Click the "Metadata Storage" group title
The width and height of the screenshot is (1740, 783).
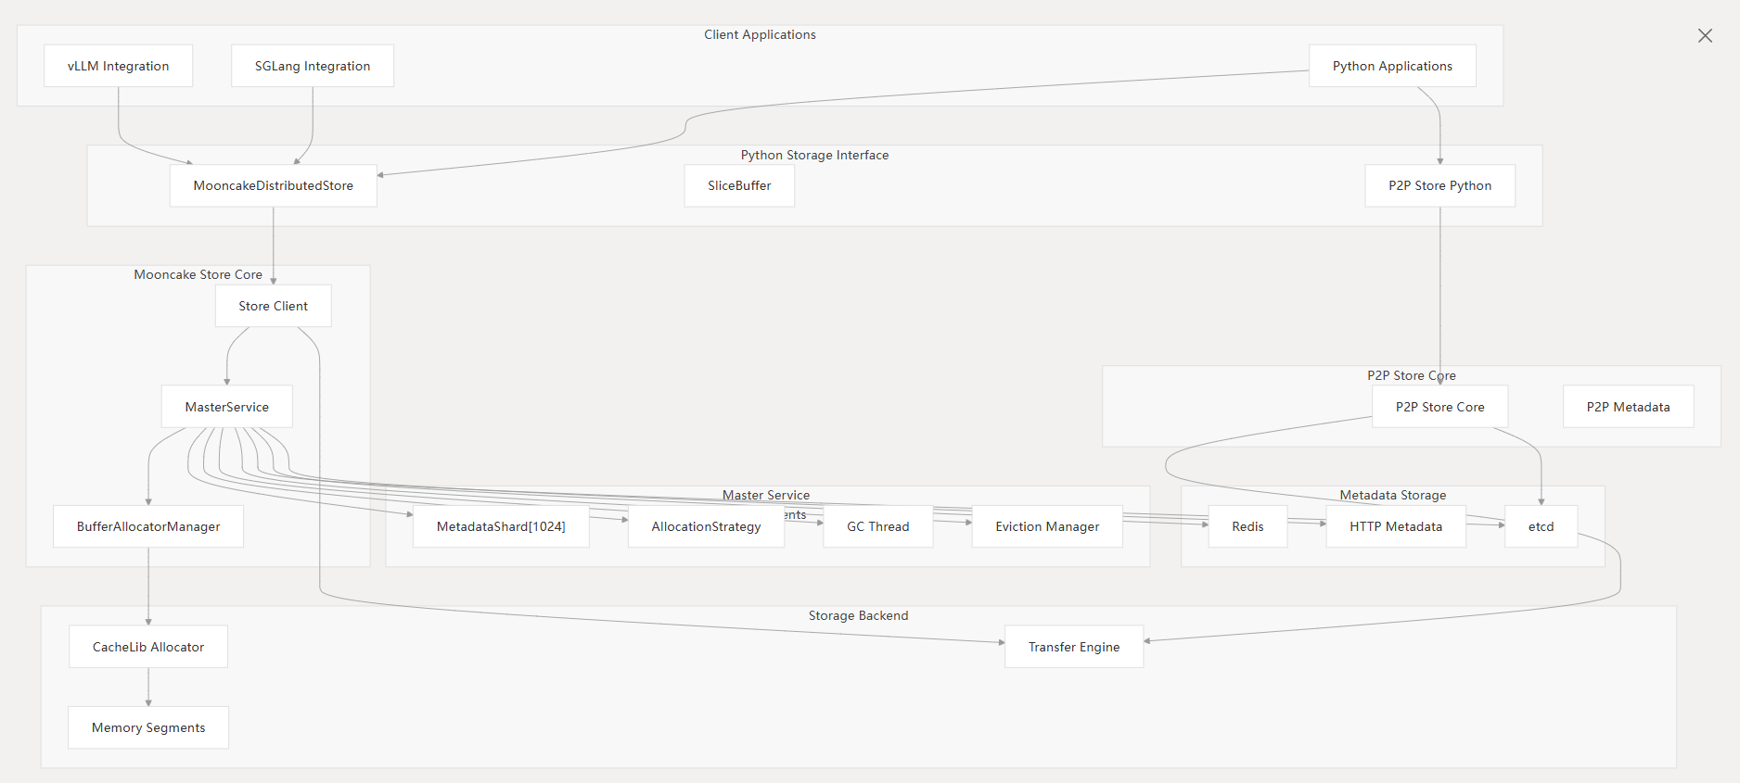pos(1392,495)
